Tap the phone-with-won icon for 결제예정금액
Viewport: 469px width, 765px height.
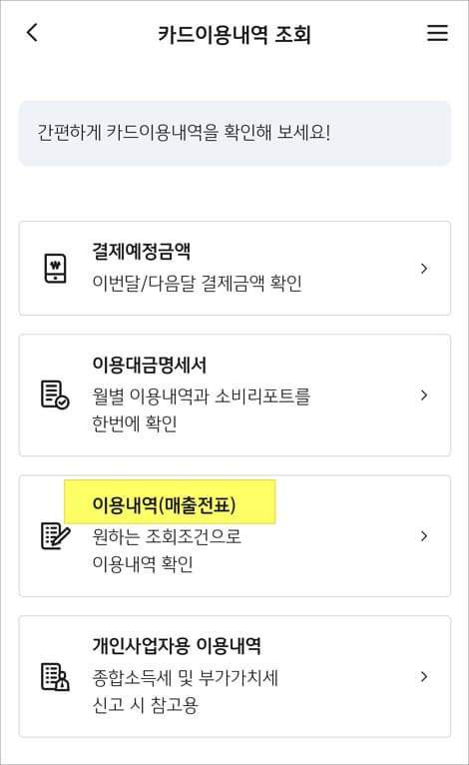click(55, 269)
